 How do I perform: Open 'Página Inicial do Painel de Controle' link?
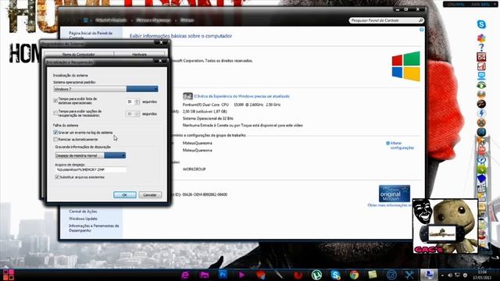tap(91, 34)
